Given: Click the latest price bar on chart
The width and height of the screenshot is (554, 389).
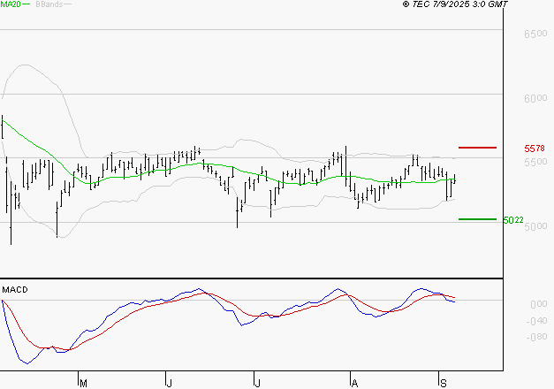Looking at the screenshot, I should [x=453, y=181].
